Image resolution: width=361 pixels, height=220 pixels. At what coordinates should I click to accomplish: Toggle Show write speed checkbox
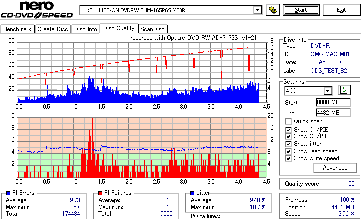pyautogui.click(x=288, y=158)
